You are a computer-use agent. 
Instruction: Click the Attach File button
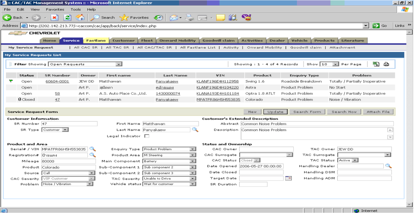click(378, 112)
